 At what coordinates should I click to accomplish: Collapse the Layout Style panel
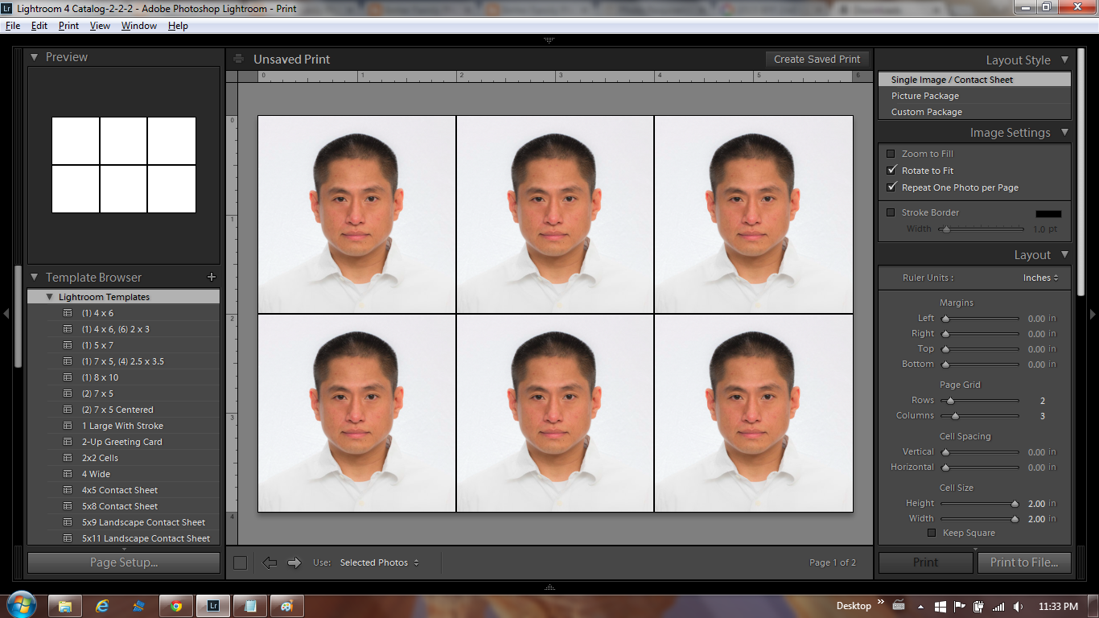point(1064,60)
